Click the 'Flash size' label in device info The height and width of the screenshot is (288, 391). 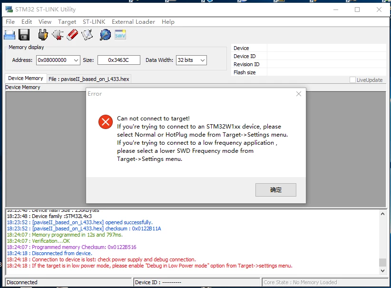coord(244,72)
